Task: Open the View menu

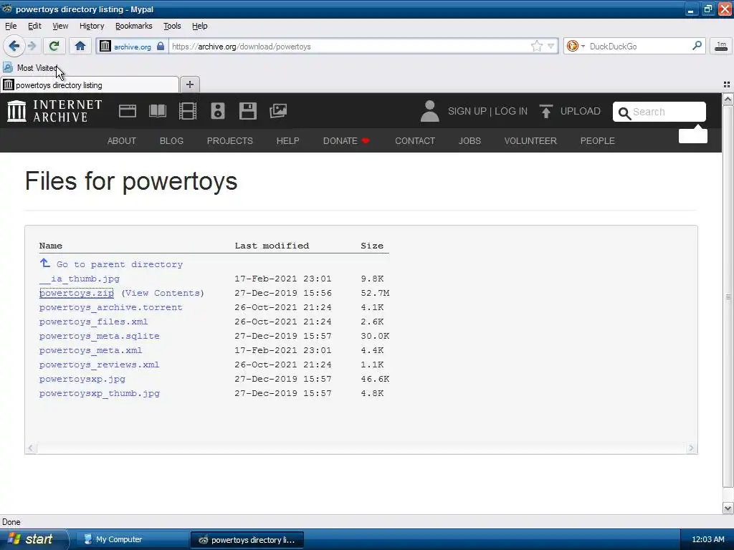Action: [60, 26]
